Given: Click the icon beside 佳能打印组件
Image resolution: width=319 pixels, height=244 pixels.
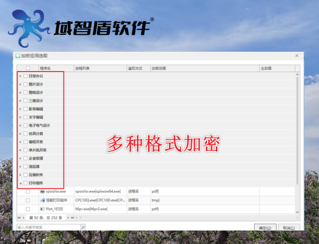Looking at the screenshot, I should [x=42, y=200].
